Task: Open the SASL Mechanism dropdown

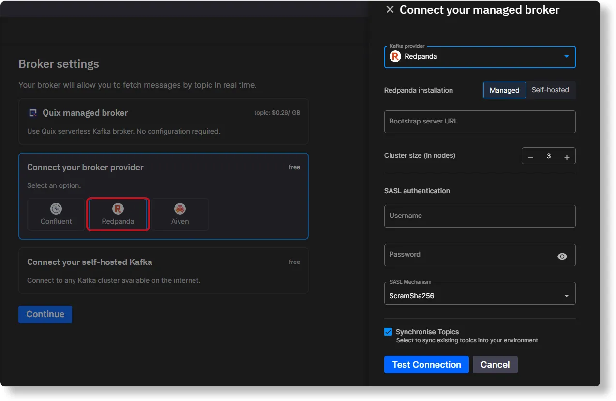Action: pos(480,293)
